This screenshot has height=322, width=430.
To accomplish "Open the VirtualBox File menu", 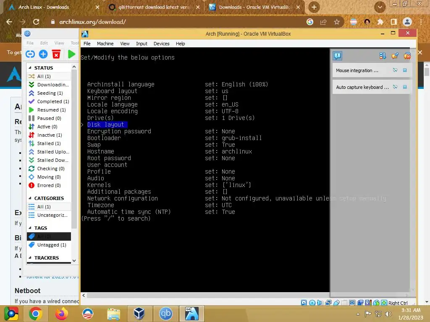I will tap(87, 44).
